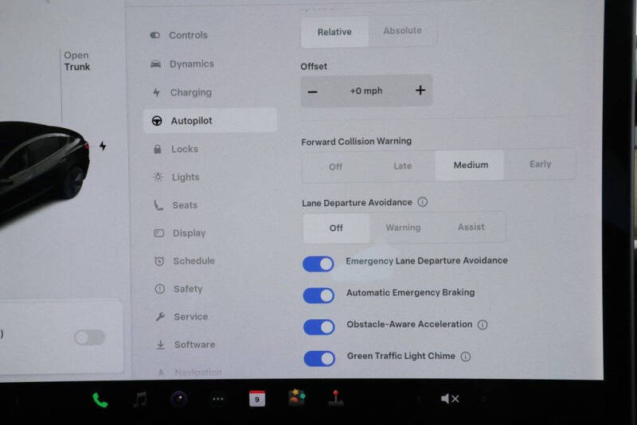Click the Seats icon in sidebar
The image size is (637, 425).
click(158, 205)
